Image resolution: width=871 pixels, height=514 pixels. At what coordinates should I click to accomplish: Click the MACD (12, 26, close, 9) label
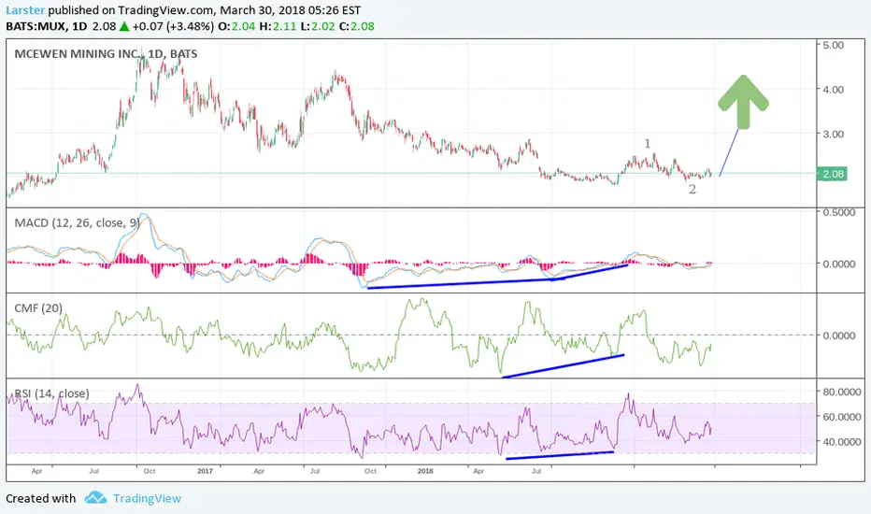point(76,222)
